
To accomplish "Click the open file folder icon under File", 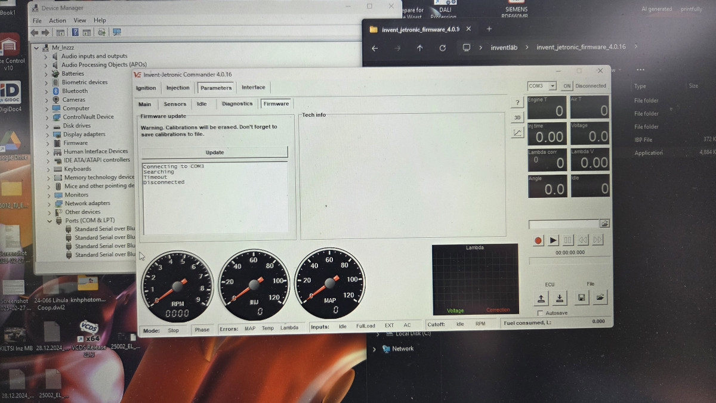I will point(600,298).
